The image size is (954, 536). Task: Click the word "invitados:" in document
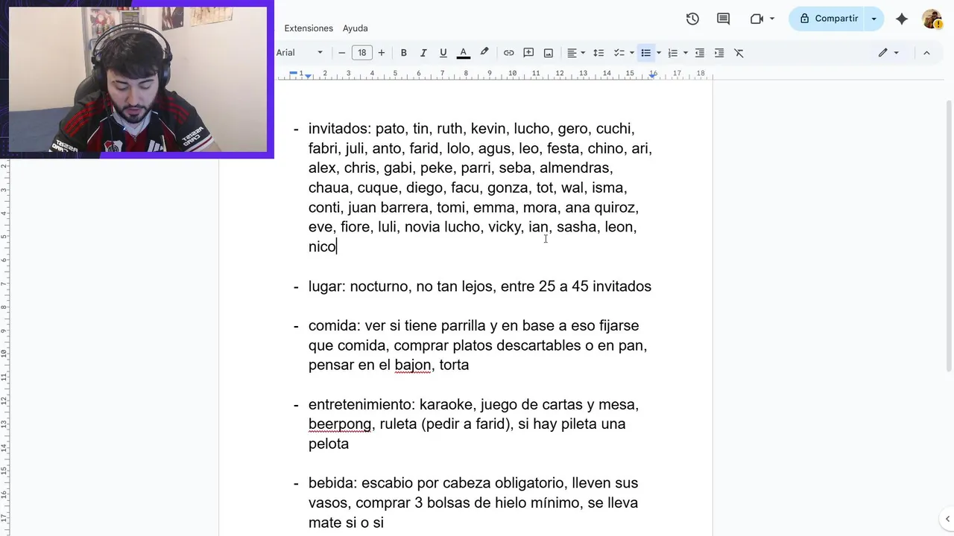340,128
